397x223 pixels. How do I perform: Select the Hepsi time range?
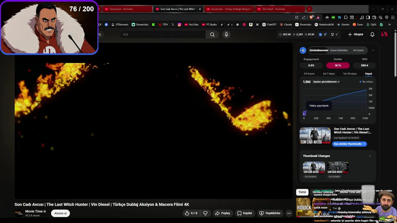click(368, 74)
